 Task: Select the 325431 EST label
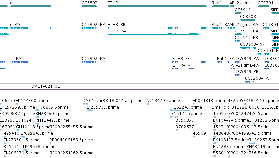pyautogui.click(x=11, y=147)
